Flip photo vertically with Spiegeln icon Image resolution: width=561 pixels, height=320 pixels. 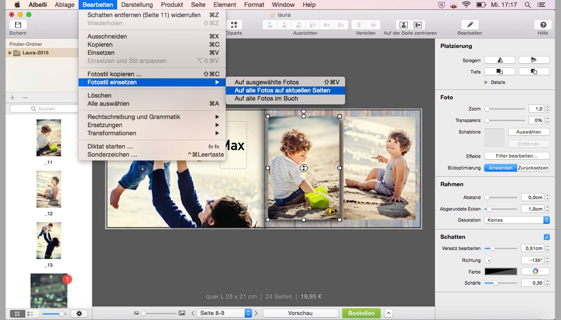534,60
